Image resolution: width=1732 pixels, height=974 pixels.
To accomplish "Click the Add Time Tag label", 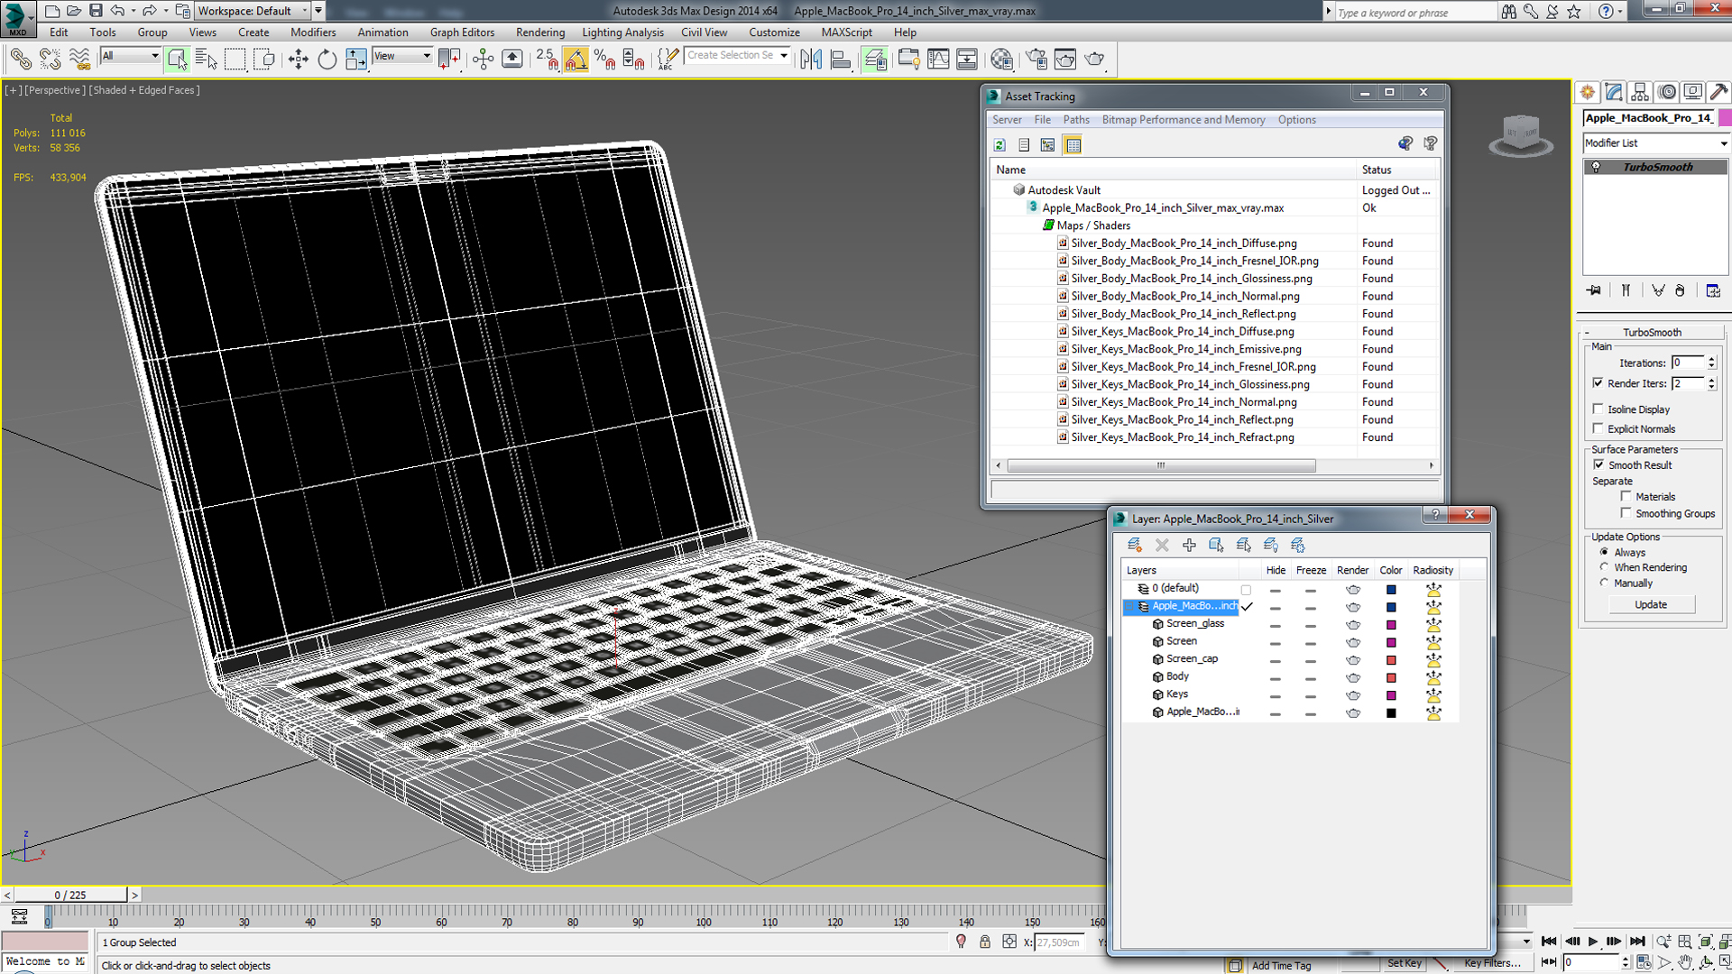I will tap(1281, 965).
